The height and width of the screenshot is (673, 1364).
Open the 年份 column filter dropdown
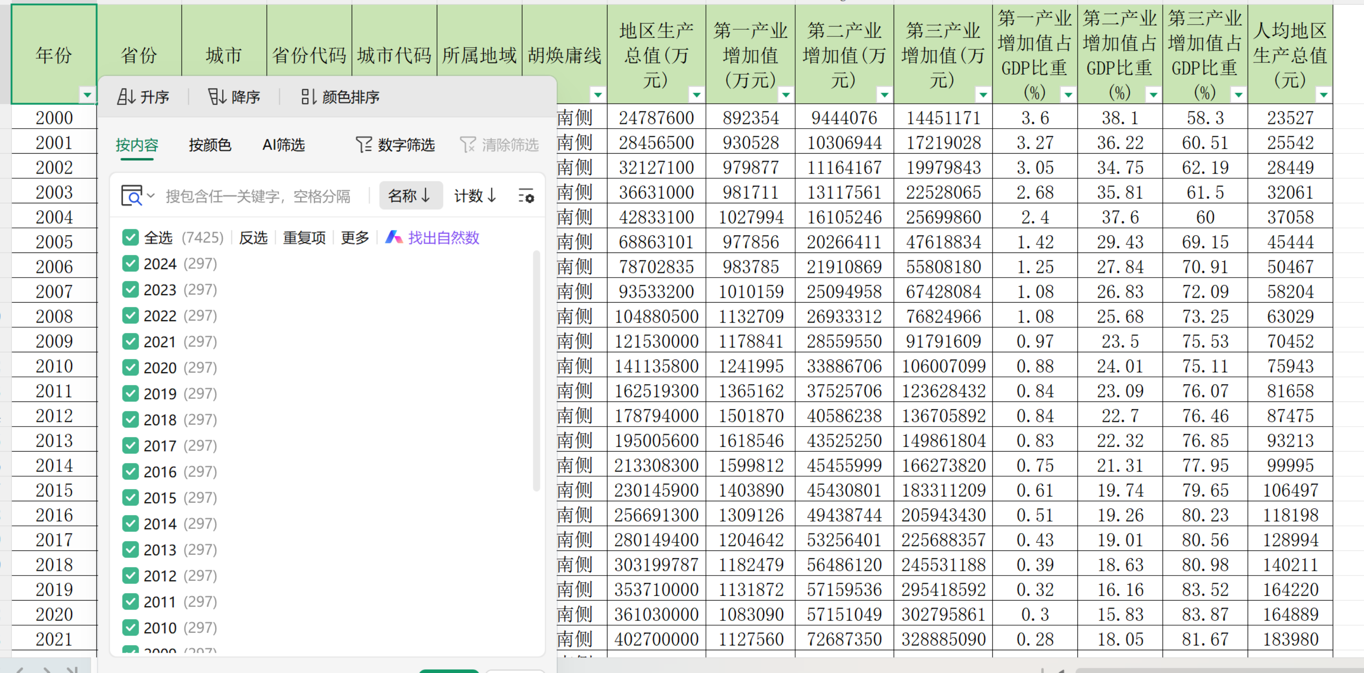pos(87,95)
